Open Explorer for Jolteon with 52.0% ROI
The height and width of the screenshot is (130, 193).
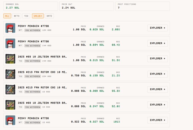[158, 105]
